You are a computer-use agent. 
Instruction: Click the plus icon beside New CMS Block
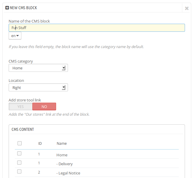(x=7, y=8)
